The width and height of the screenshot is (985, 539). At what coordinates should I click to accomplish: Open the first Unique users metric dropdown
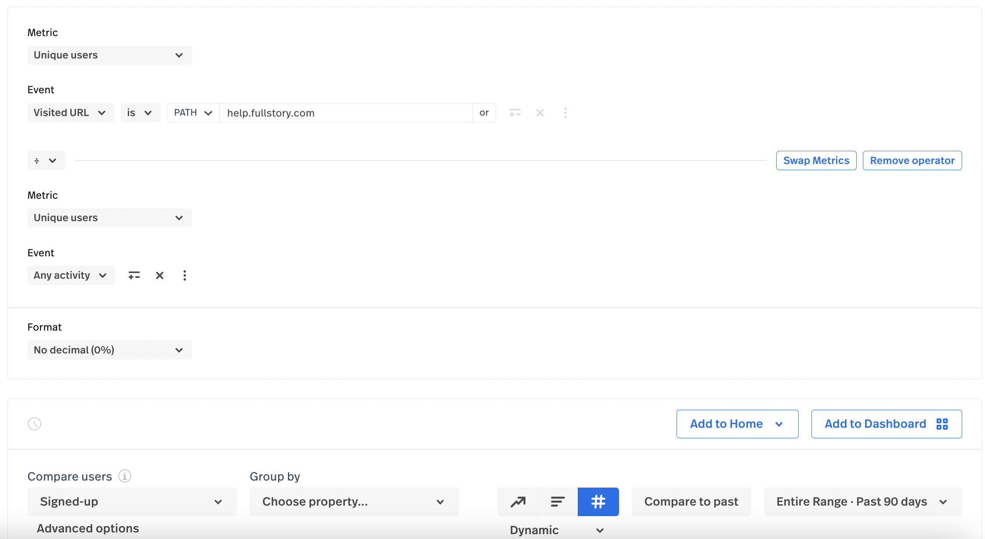[x=109, y=55]
